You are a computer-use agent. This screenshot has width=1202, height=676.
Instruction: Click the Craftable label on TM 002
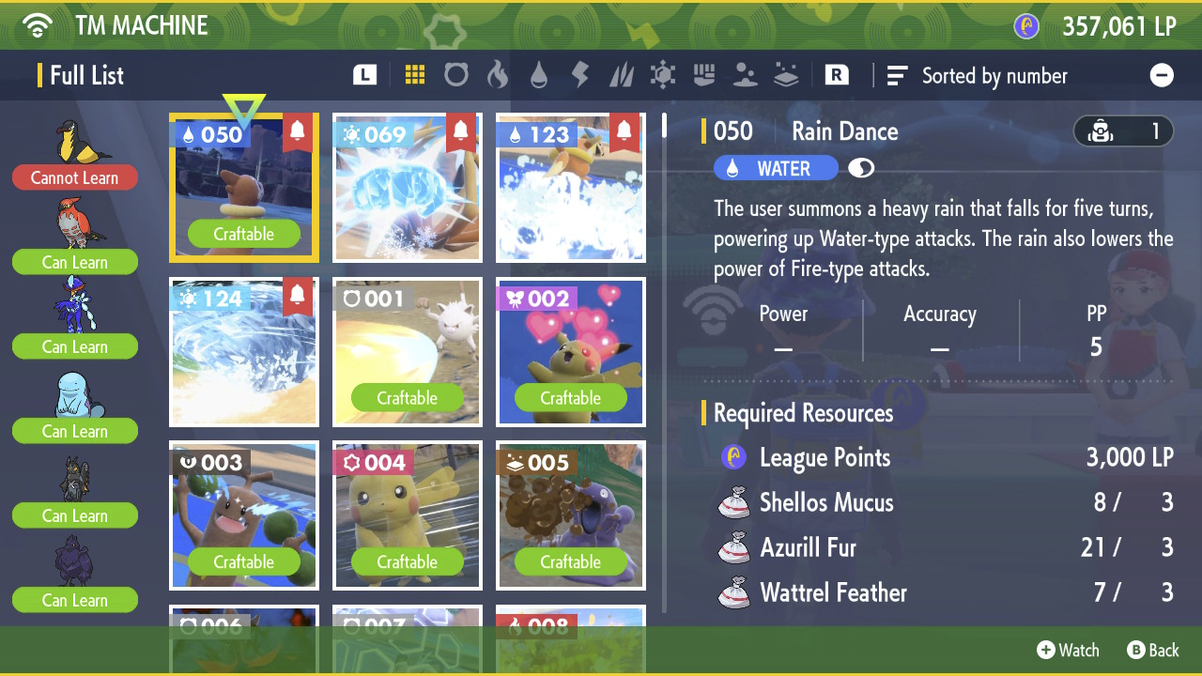coord(571,398)
